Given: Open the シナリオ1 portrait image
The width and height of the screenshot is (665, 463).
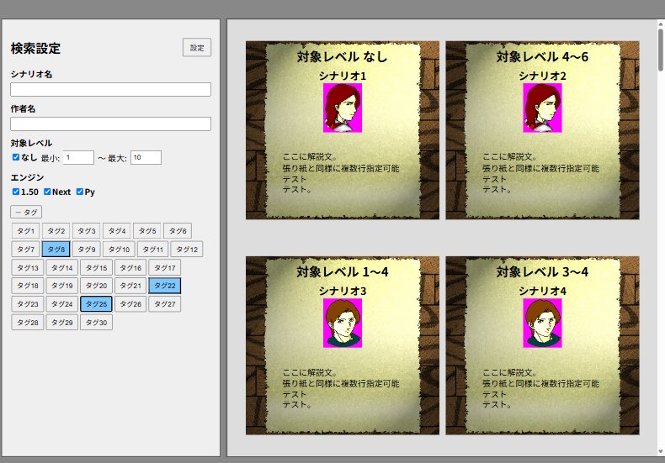Looking at the screenshot, I should (343, 108).
